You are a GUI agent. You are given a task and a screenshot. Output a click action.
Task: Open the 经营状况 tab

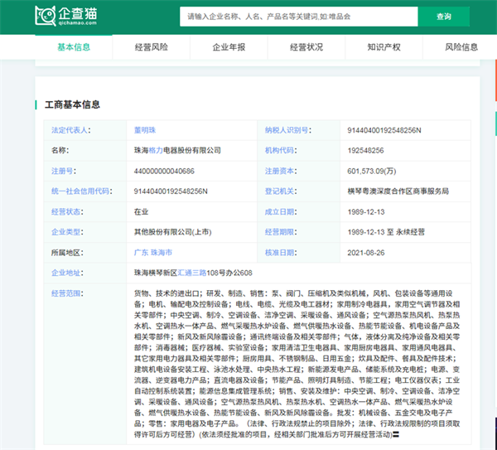(306, 47)
